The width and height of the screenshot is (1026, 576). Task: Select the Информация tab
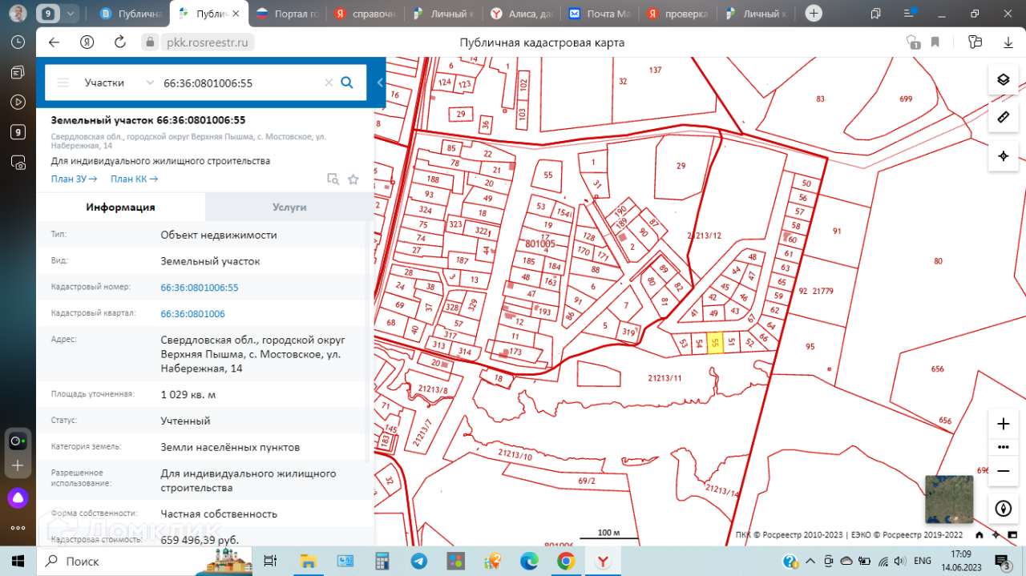(x=120, y=207)
